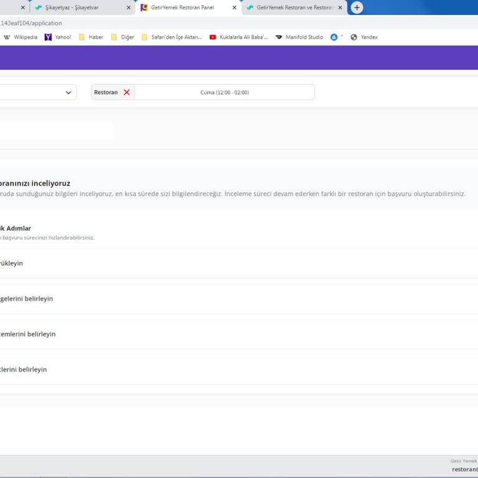Select the GetirYemek Restoran Panel tab
478x478 pixels.
pos(188,7)
